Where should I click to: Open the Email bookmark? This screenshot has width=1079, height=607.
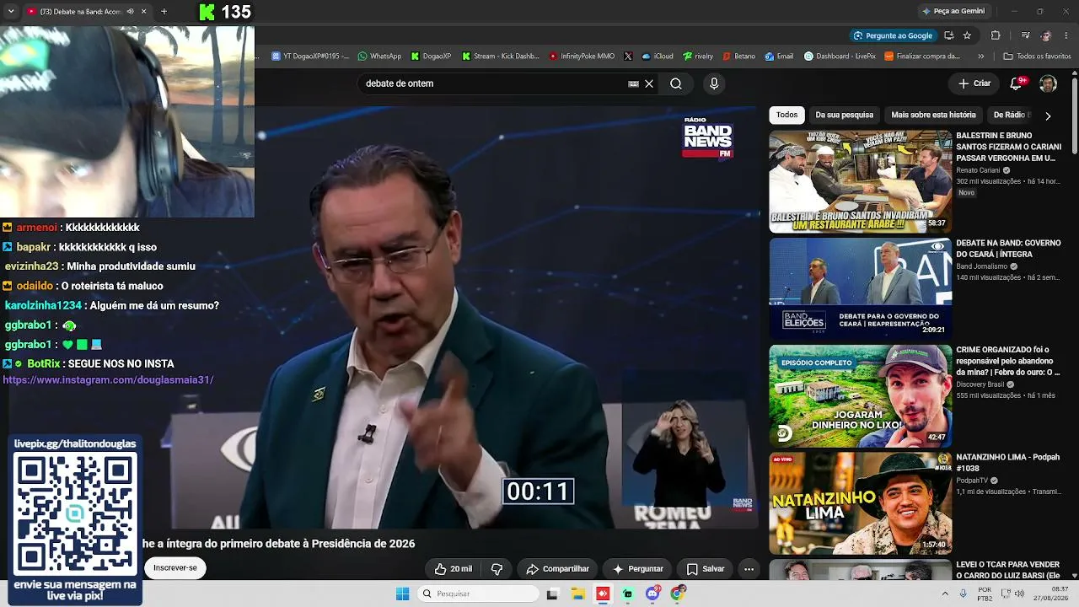pyautogui.click(x=779, y=56)
